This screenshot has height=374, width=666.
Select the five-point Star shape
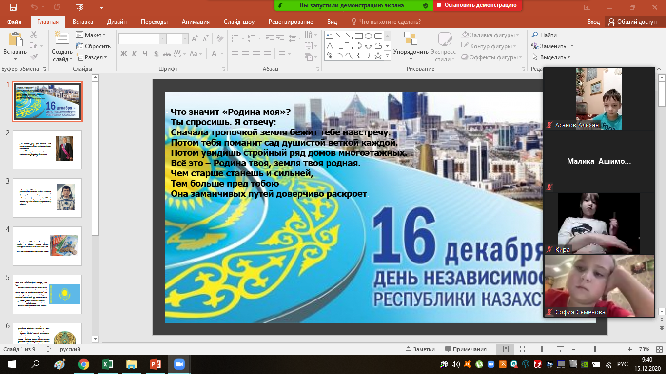click(378, 56)
